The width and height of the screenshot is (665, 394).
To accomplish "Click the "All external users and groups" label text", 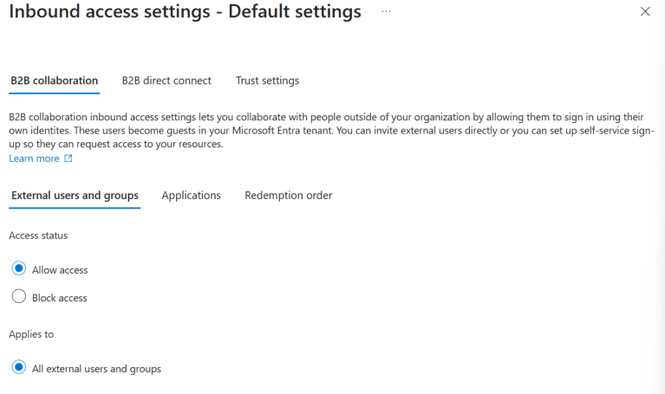I will click(96, 369).
